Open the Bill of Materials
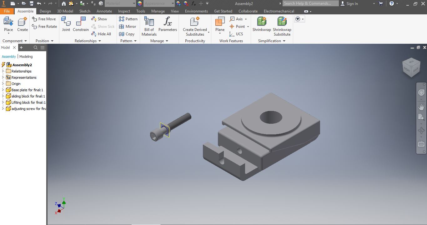 [x=149, y=26]
